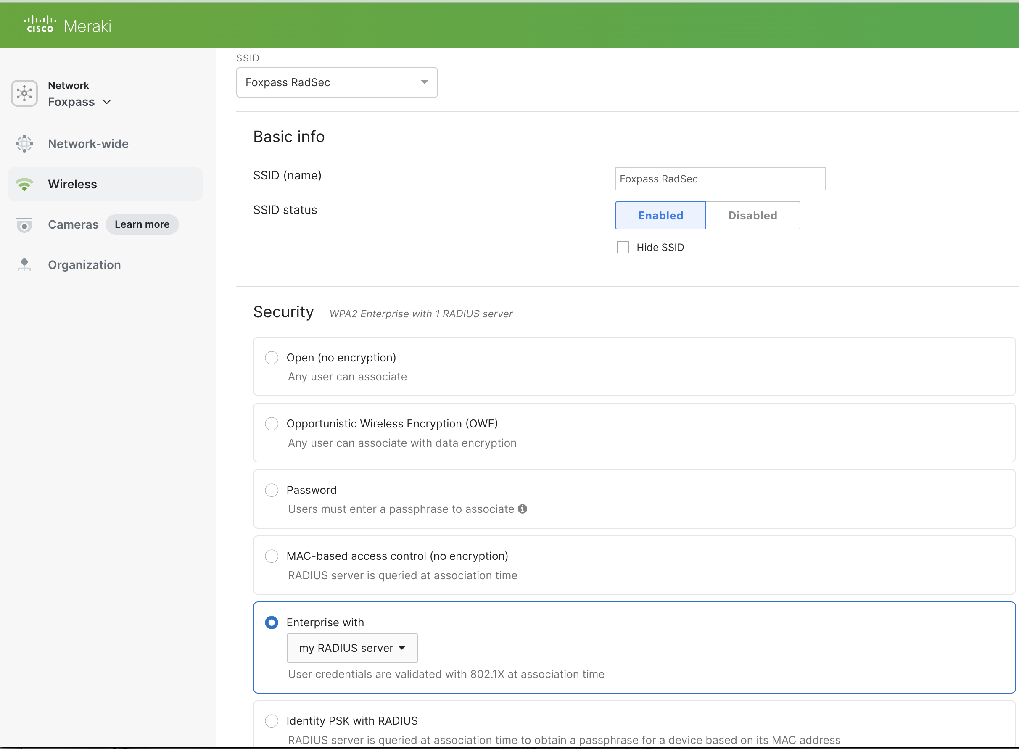This screenshot has height=749, width=1019.
Task: Click the Cisco Meraki logo
Action: [68, 25]
